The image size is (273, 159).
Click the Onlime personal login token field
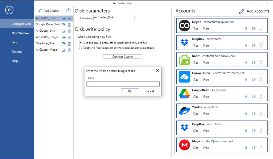click(123, 84)
